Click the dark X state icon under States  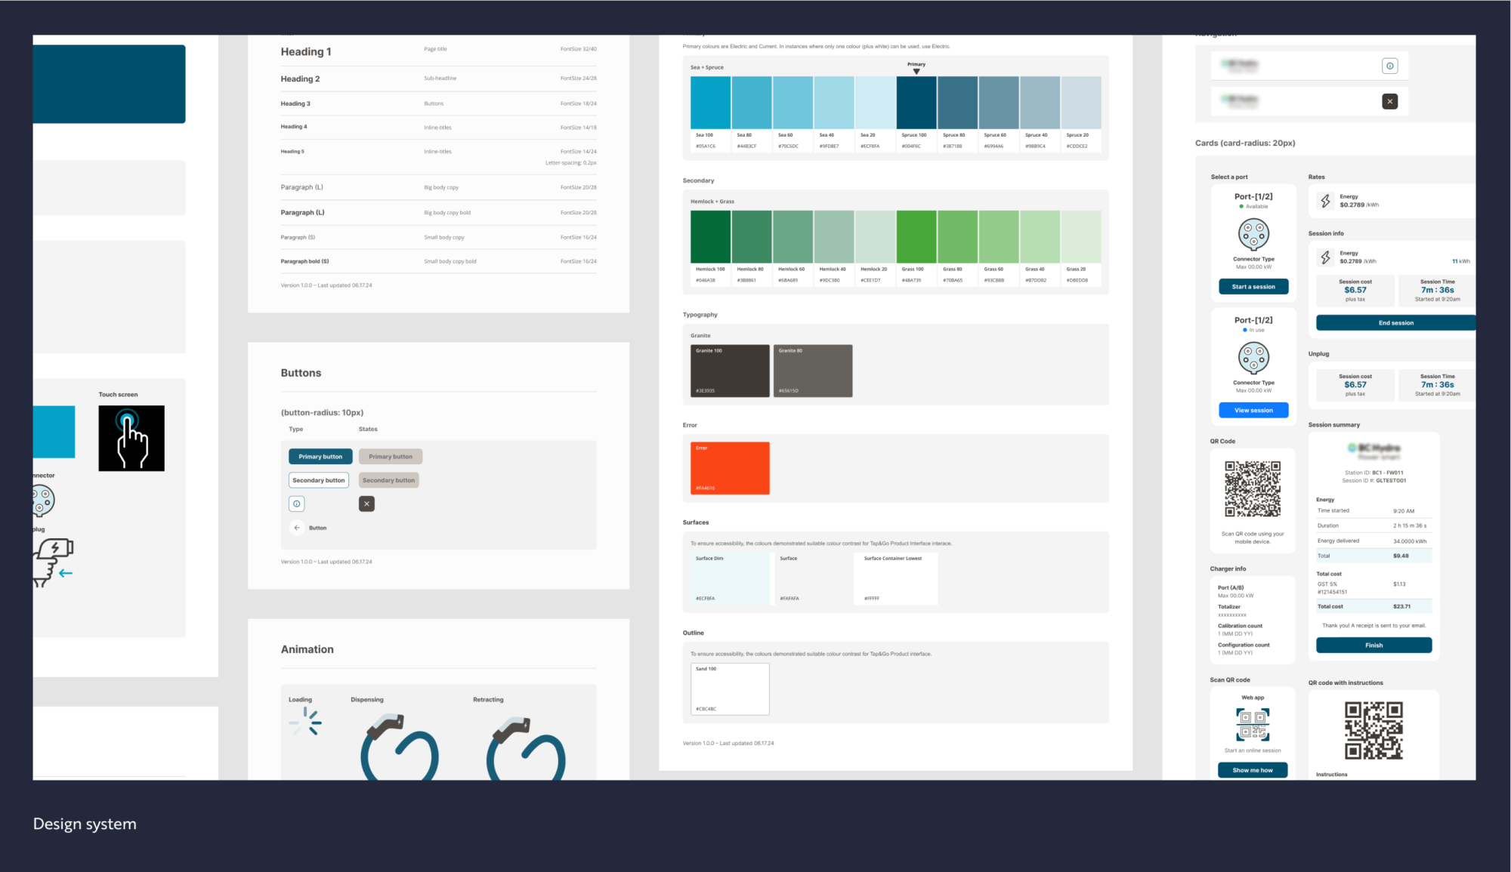[x=366, y=504]
